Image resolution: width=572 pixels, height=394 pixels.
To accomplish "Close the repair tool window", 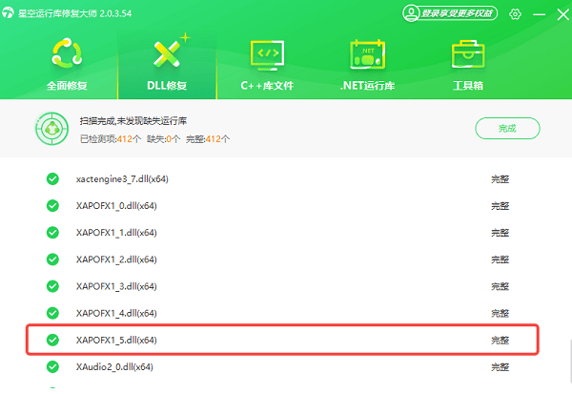I will click(x=563, y=14).
